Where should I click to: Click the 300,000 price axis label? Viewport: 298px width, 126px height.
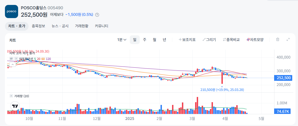point(283,71)
